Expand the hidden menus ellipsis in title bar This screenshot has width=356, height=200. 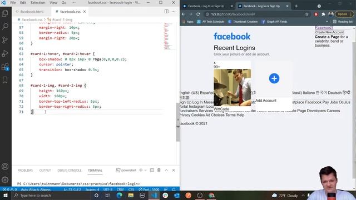[x=73, y=3]
